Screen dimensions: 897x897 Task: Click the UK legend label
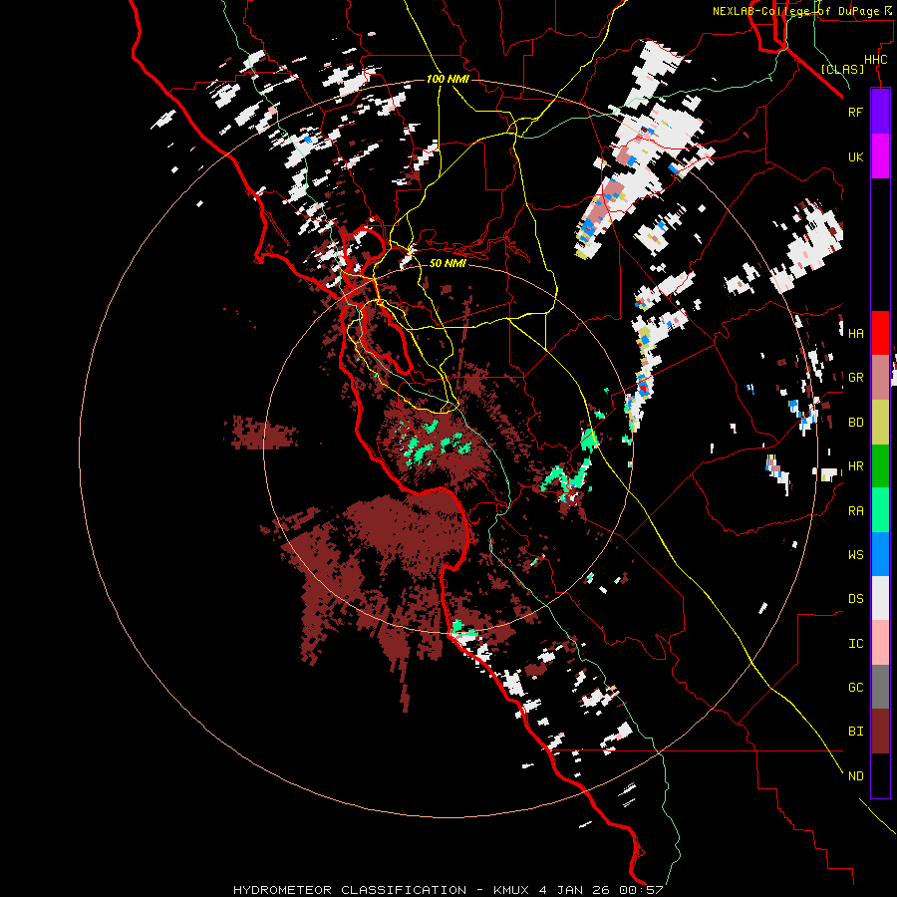(855, 156)
